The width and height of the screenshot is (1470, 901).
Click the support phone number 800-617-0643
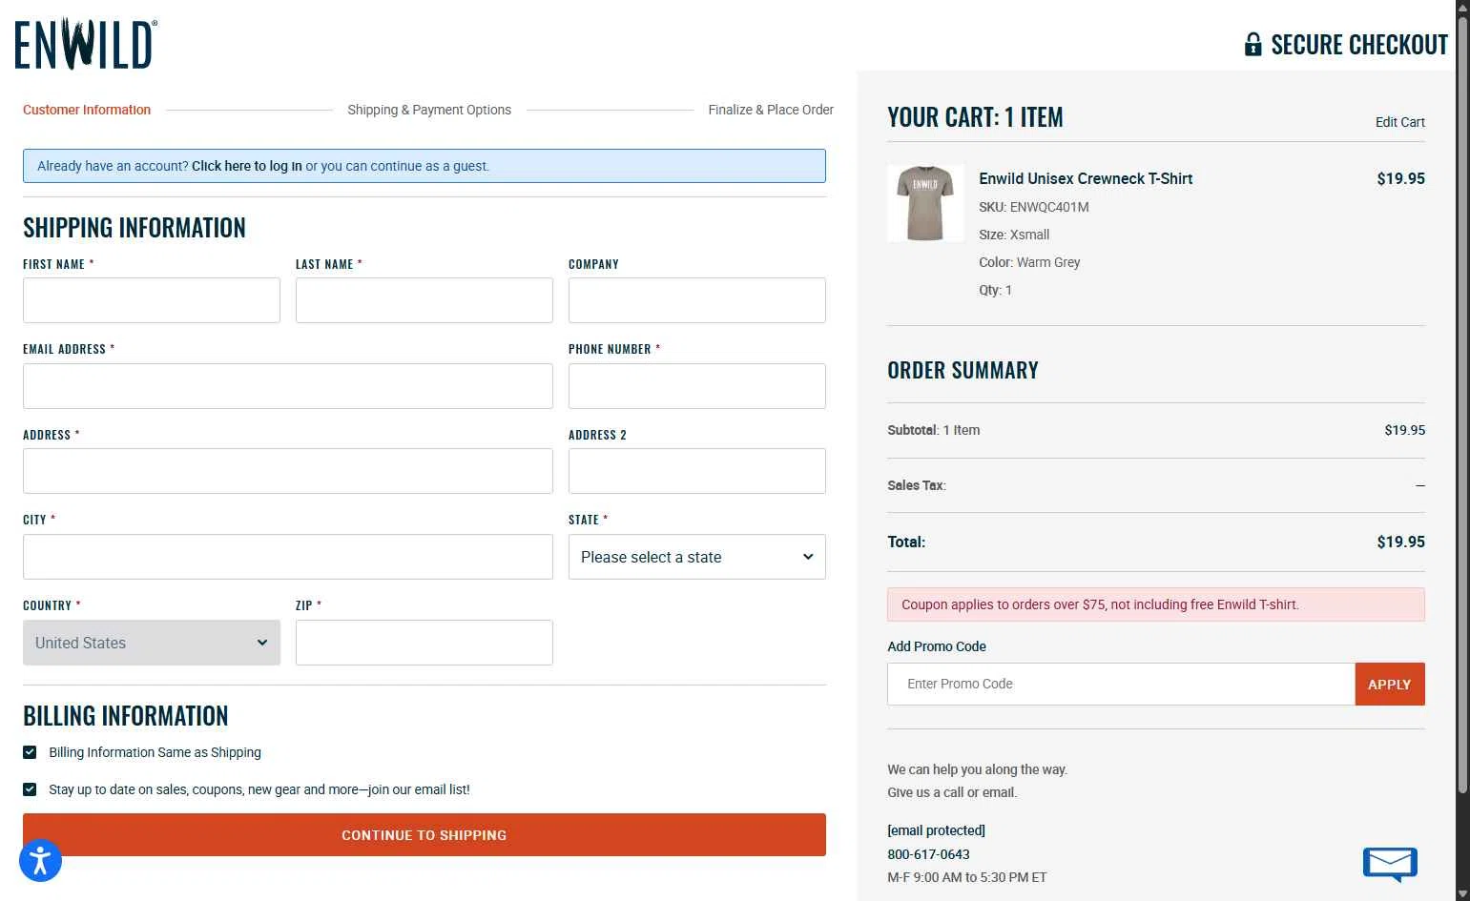(928, 854)
